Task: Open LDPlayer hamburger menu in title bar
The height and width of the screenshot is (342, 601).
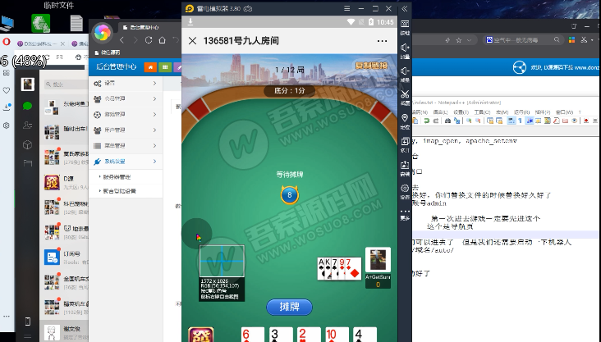Action: pos(346,8)
